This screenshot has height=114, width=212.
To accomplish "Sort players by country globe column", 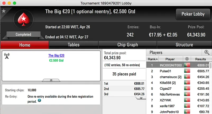I will pyautogui.click(x=187, y=59).
